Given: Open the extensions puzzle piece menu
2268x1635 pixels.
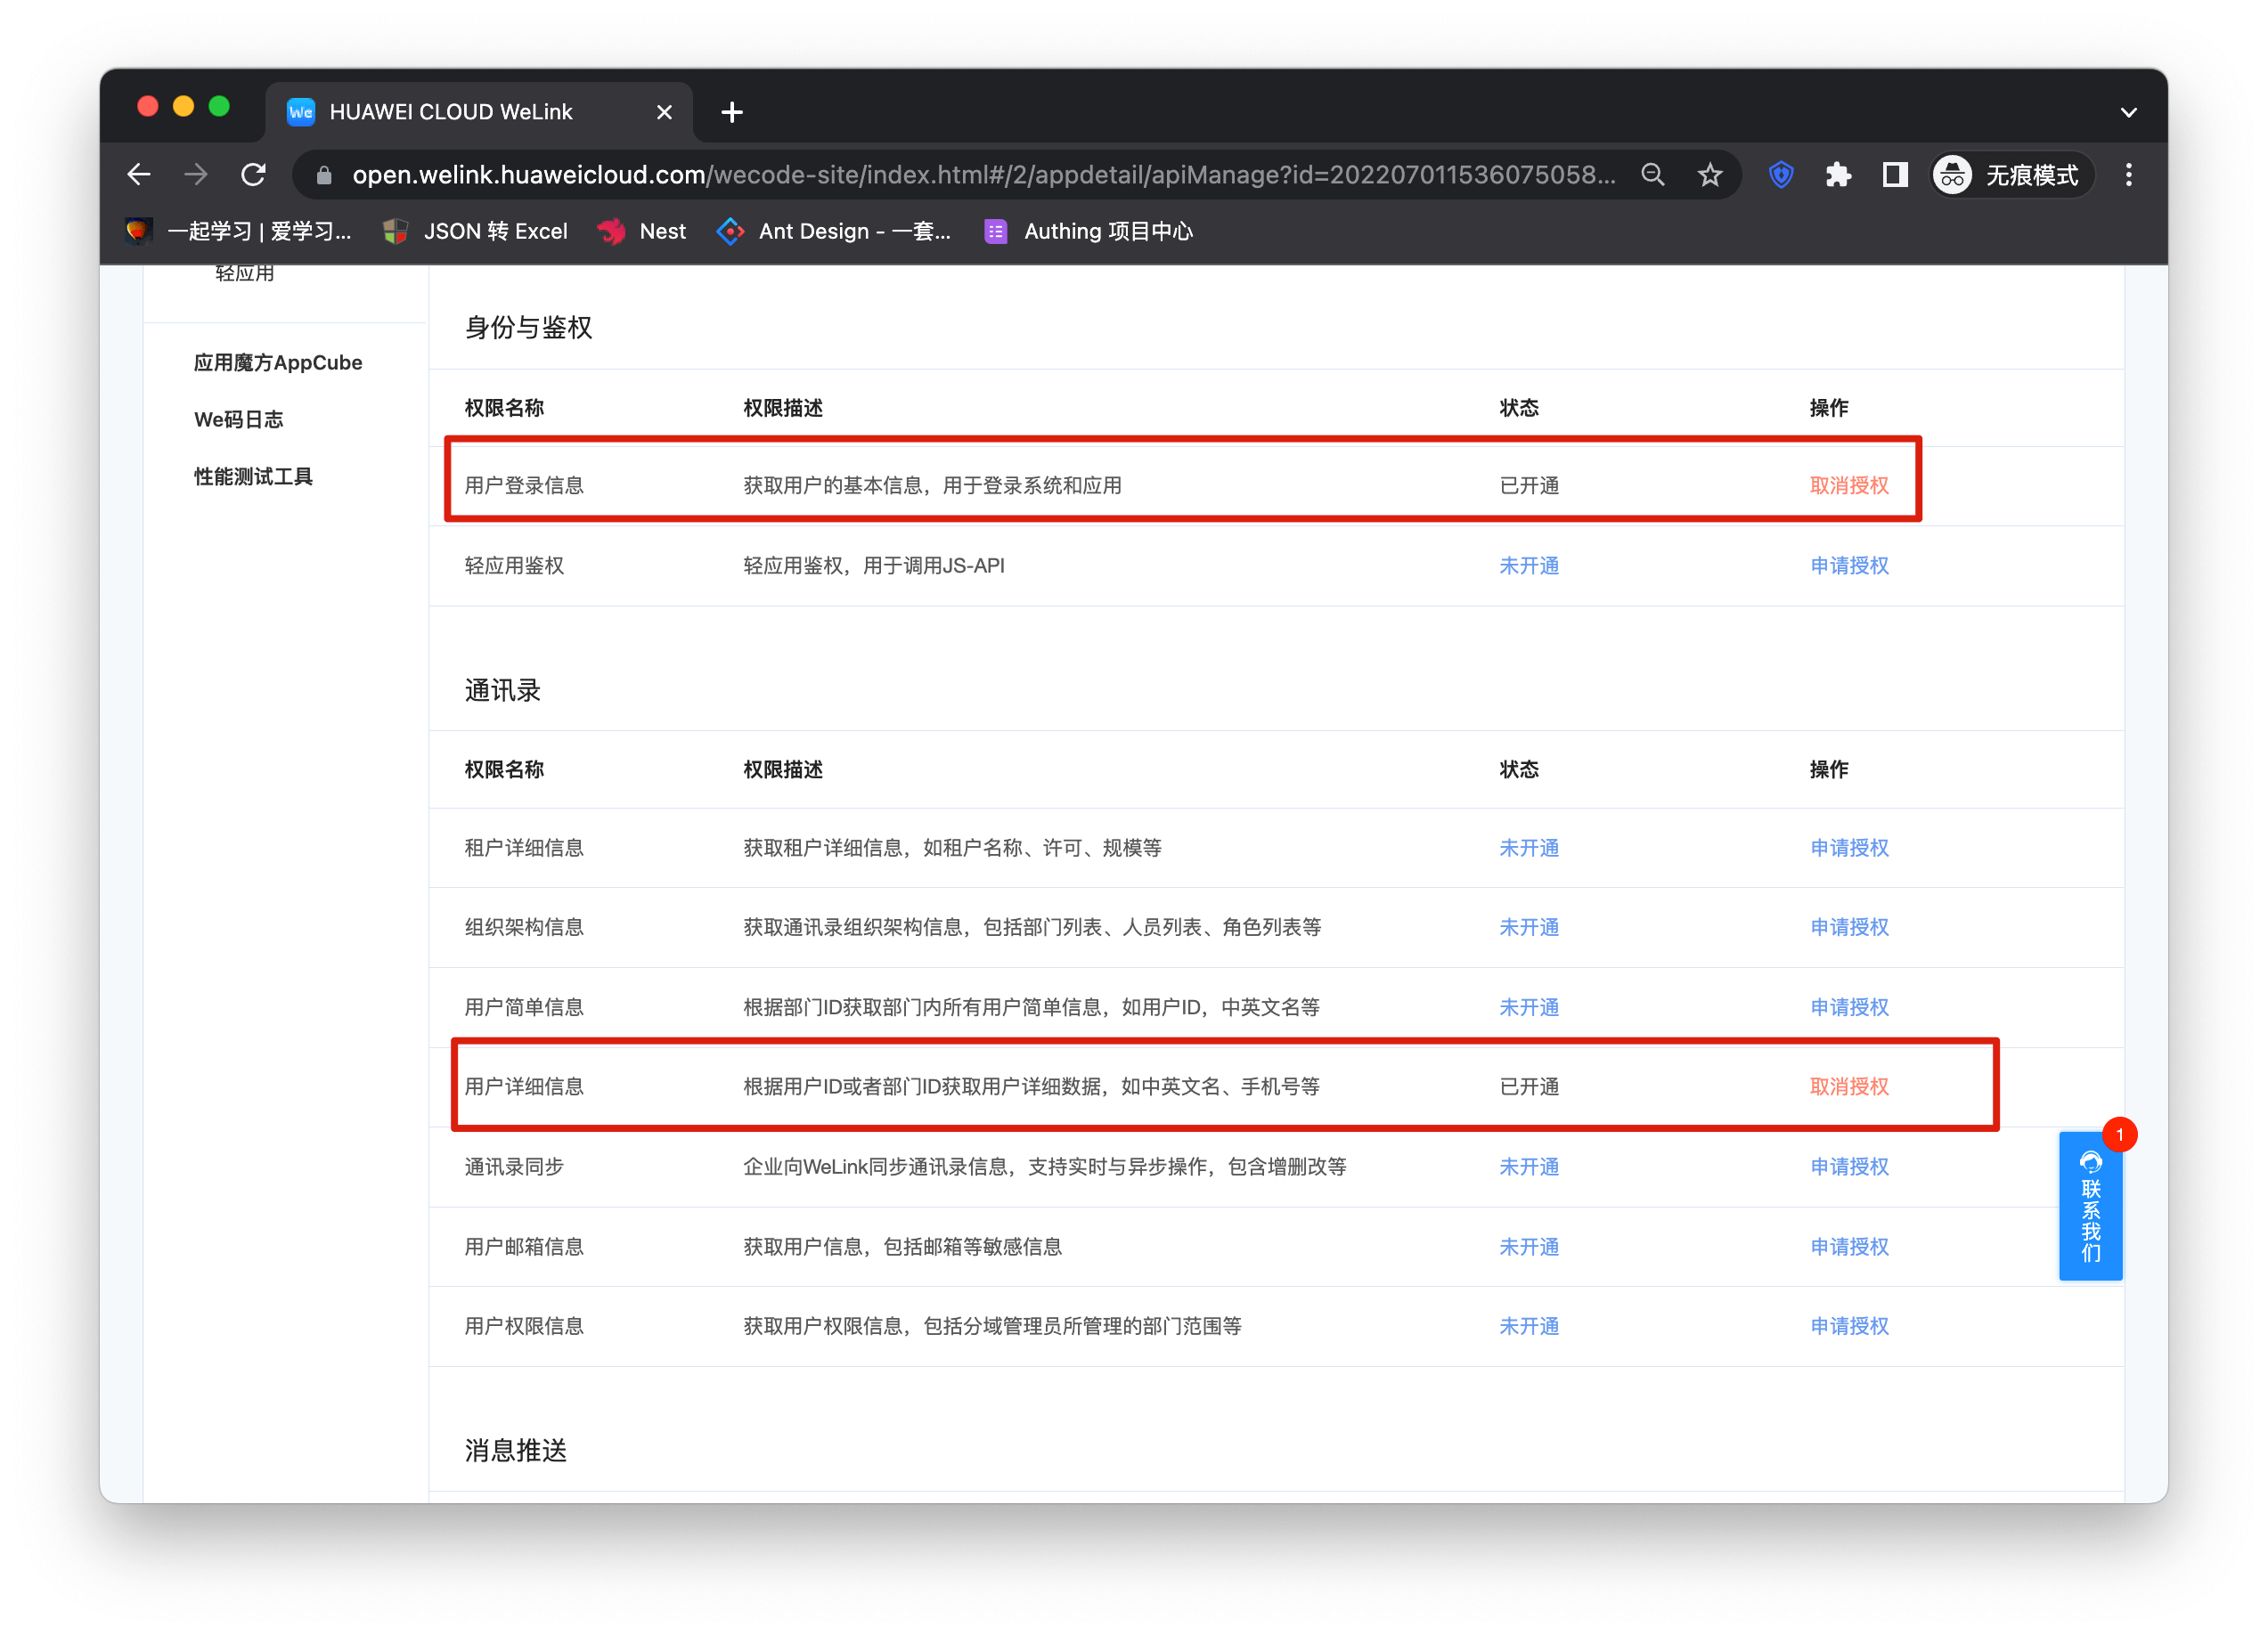Looking at the screenshot, I should click(x=1837, y=175).
